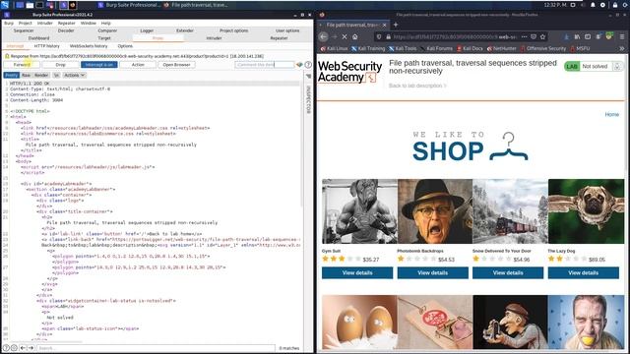The image size is (630, 354).
Task: Open the Intruder menu in the Burp menu bar
Action: 44,24
